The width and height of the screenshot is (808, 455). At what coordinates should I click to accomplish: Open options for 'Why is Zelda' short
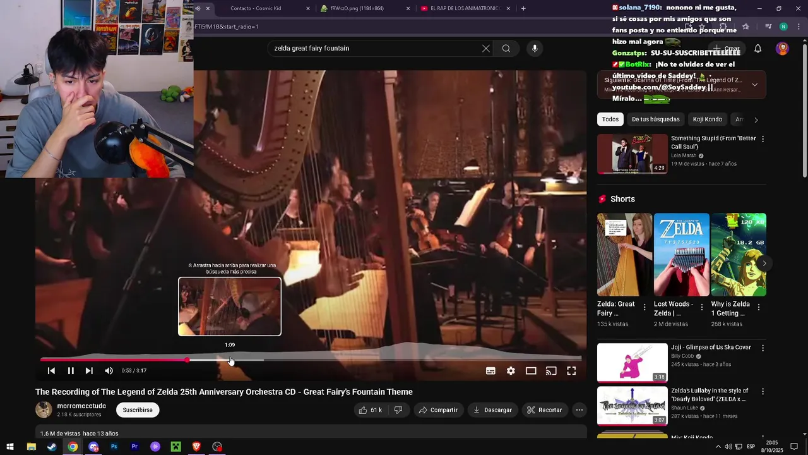point(758,307)
